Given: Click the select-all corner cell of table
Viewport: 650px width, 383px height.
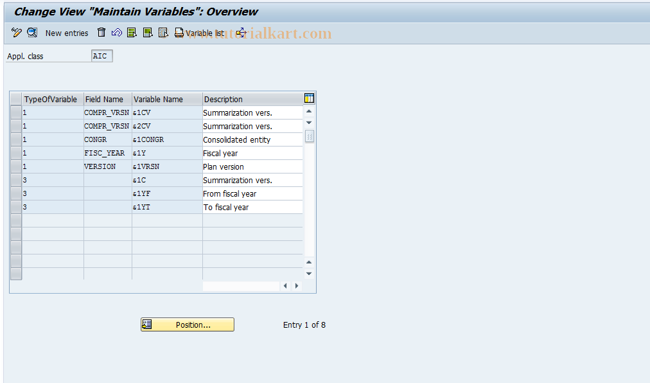Looking at the screenshot, I should point(16,99).
